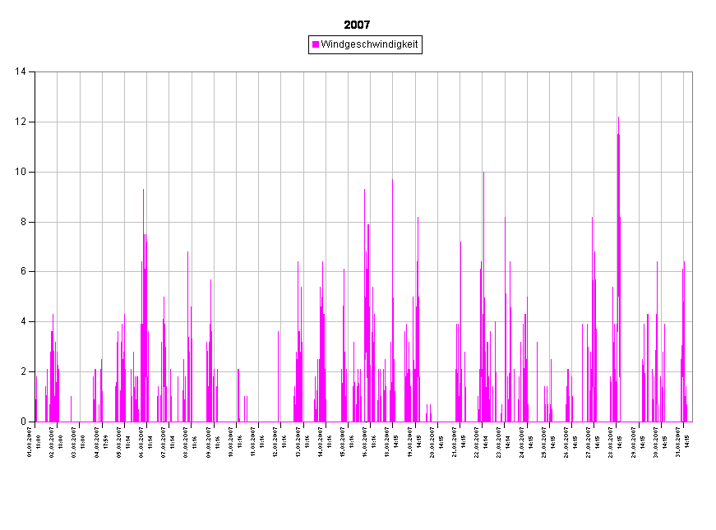This screenshot has width=716, height=530.
Task: Click the top-right corner of the plot area
Action: coord(692,72)
